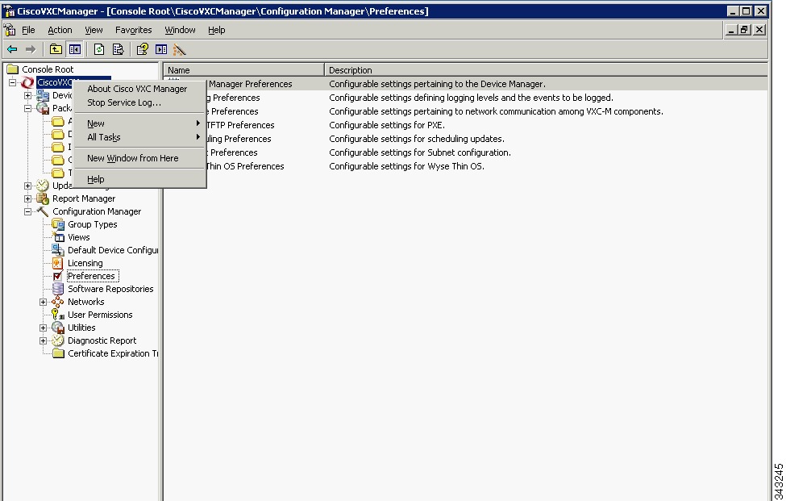The width and height of the screenshot is (786, 501).
Task: Expand the Report Manager tree node
Action: (x=28, y=198)
